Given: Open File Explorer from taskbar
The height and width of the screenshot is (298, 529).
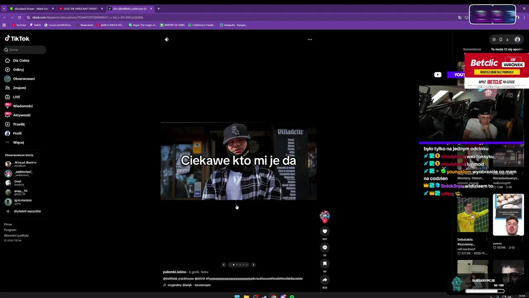Looking at the screenshot, I should point(246,296).
